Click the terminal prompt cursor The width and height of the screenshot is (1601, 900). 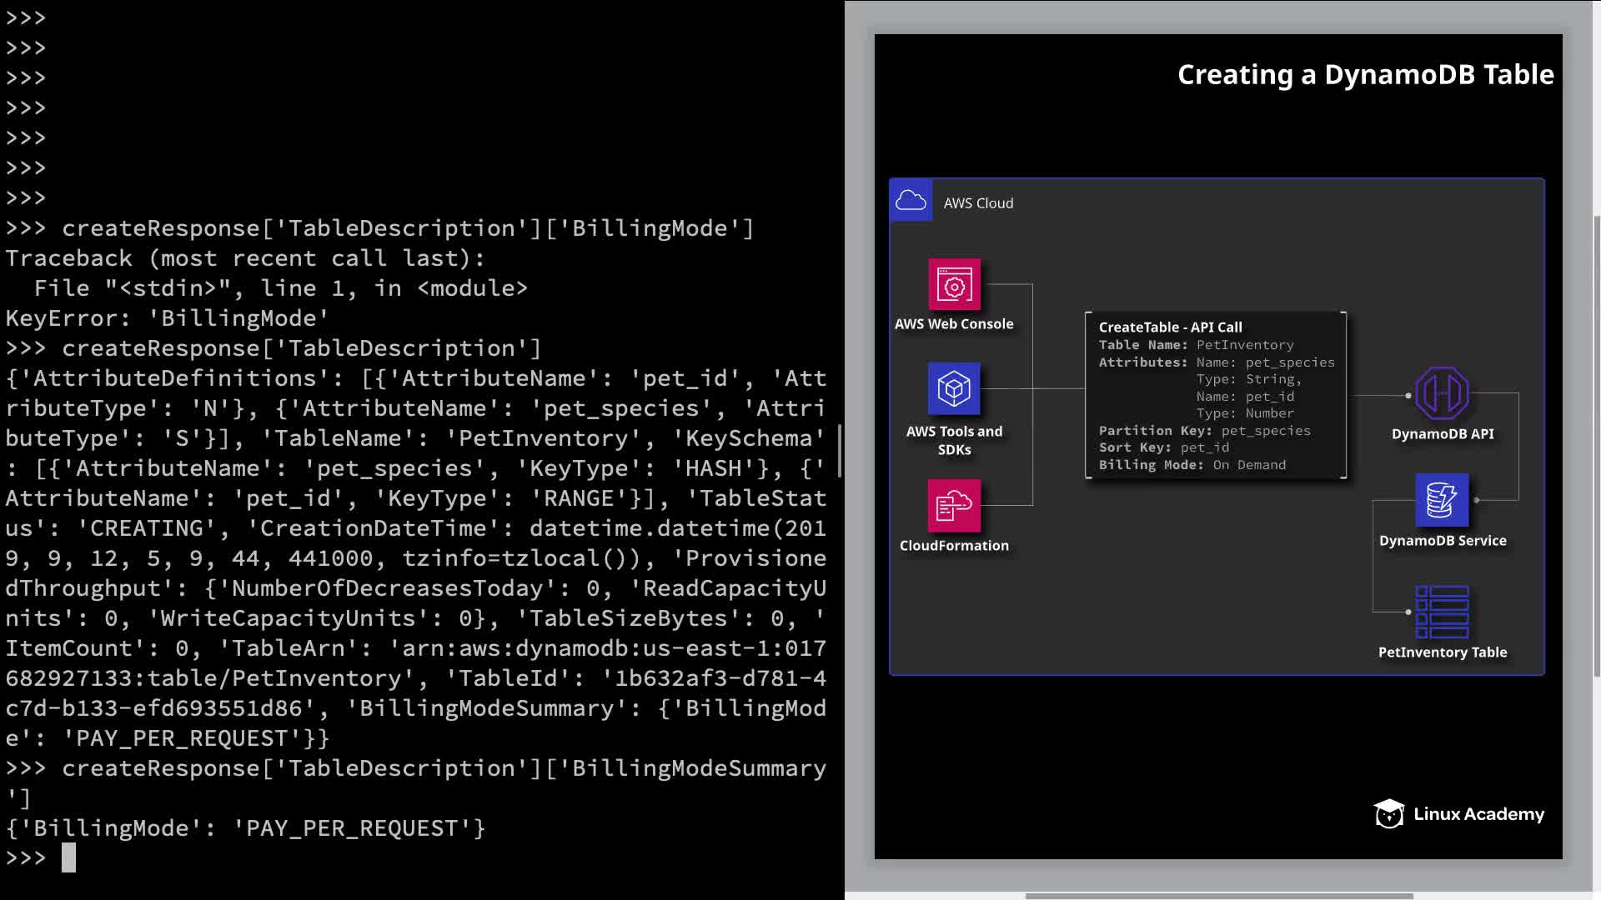tap(68, 857)
